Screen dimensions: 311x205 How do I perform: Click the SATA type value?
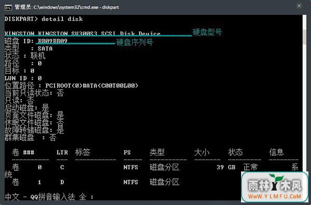[x=45, y=49]
